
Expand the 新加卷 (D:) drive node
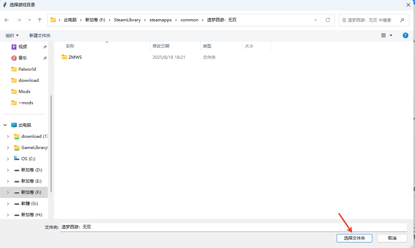pos(8,170)
